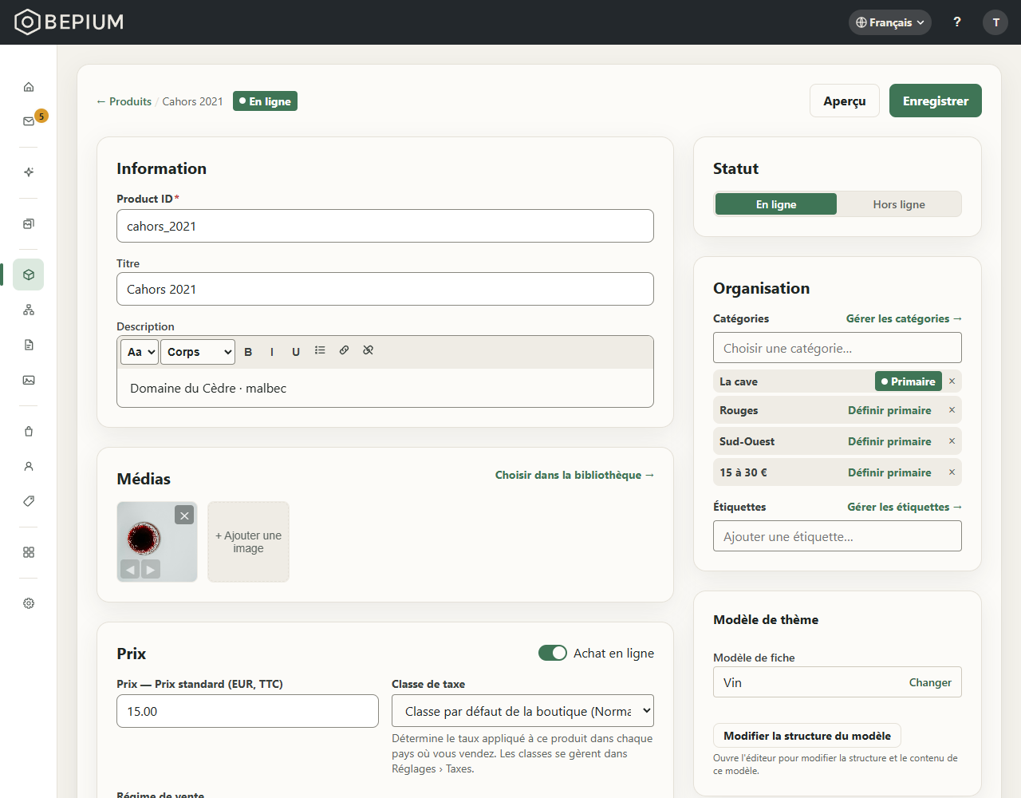The image size is (1021, 798).
Task: Open the products cube icon in the sidebar
Action: (29, 275)
